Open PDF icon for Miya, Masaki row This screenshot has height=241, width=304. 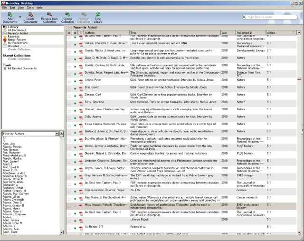[x=81, y=206]
